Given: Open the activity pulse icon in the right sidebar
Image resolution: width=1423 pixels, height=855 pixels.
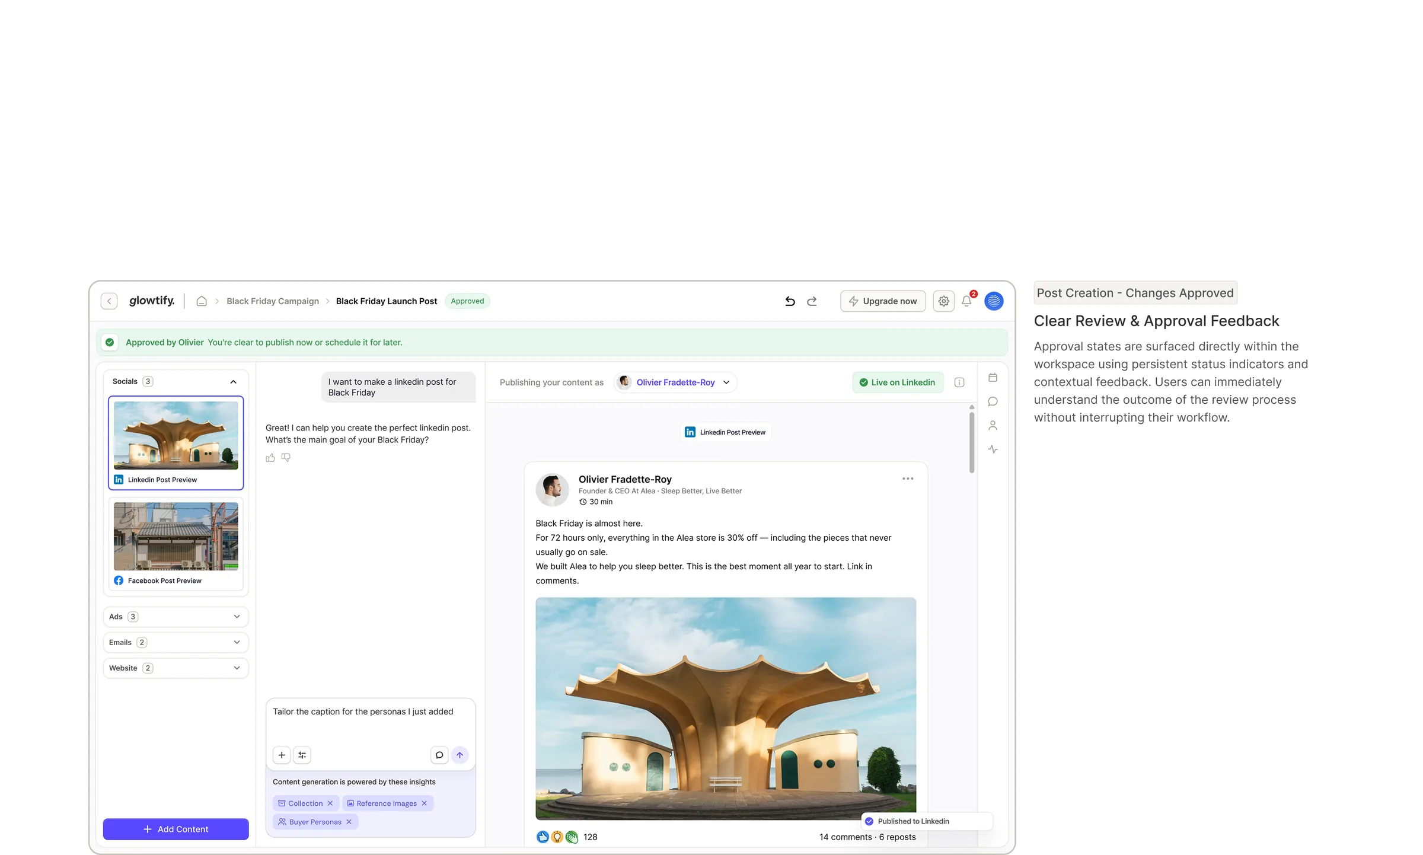Looking at the screenshot, I should click(x=993, y=449).
